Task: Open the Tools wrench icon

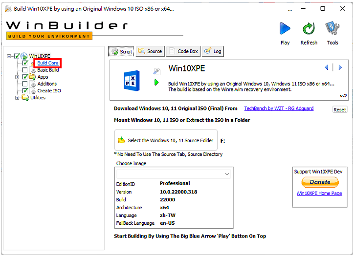Action: (x=333, y=28)
